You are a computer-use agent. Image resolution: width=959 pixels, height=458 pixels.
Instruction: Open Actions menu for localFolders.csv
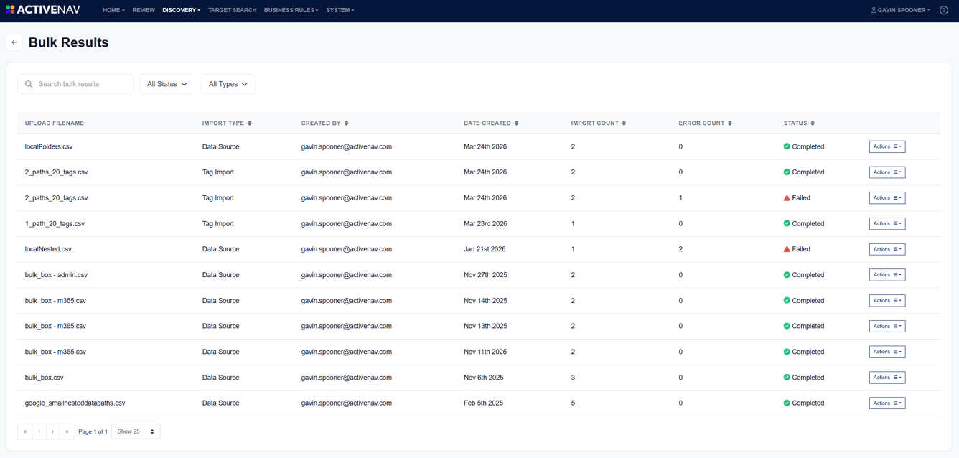[887, 146]
